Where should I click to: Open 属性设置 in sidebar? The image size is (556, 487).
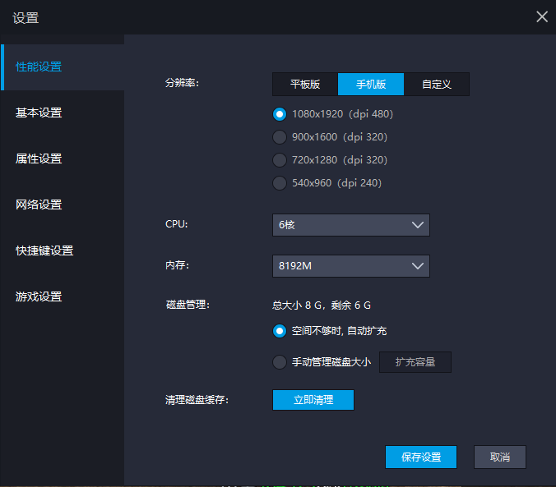(39, 159)
